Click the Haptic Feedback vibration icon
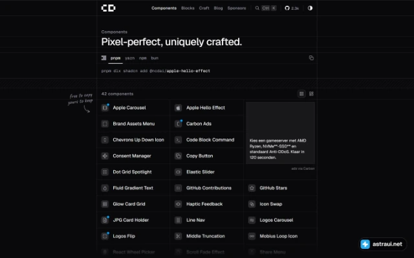This screenshot has width=414, height=258. [x=179, y=204]
